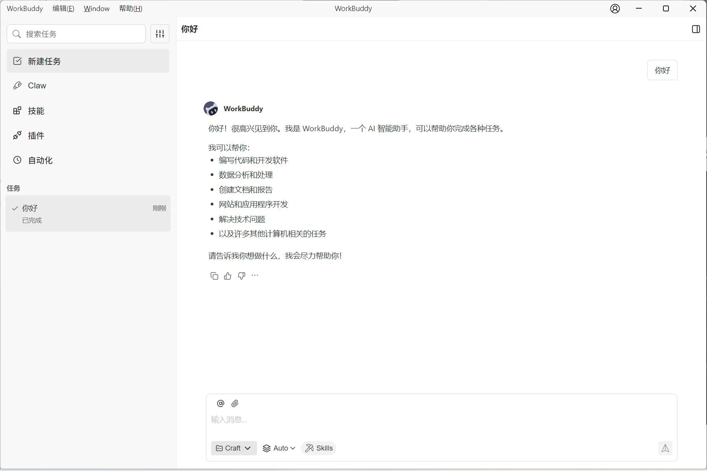Open the Auto mode dropdown
The height and width of the screenshot is (471, 707).
coord(279,448)
